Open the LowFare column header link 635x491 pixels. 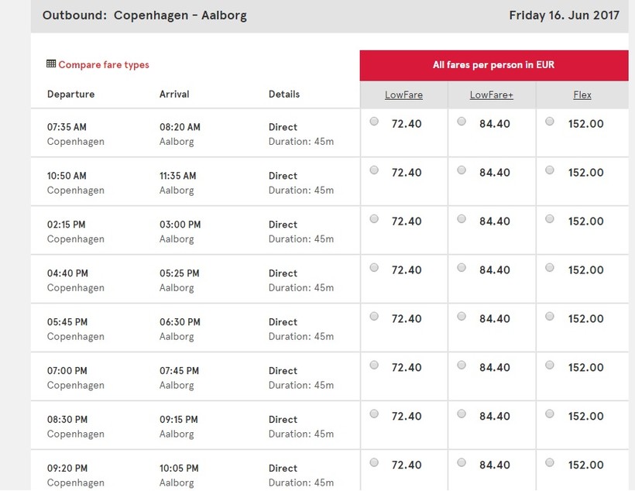[404, 95]
